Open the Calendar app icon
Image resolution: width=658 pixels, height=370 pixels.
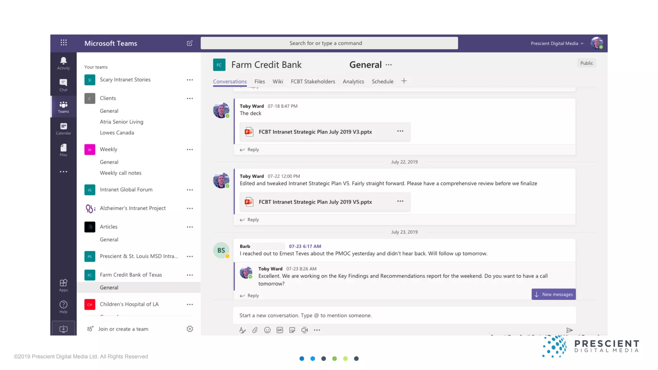(63, 128)
